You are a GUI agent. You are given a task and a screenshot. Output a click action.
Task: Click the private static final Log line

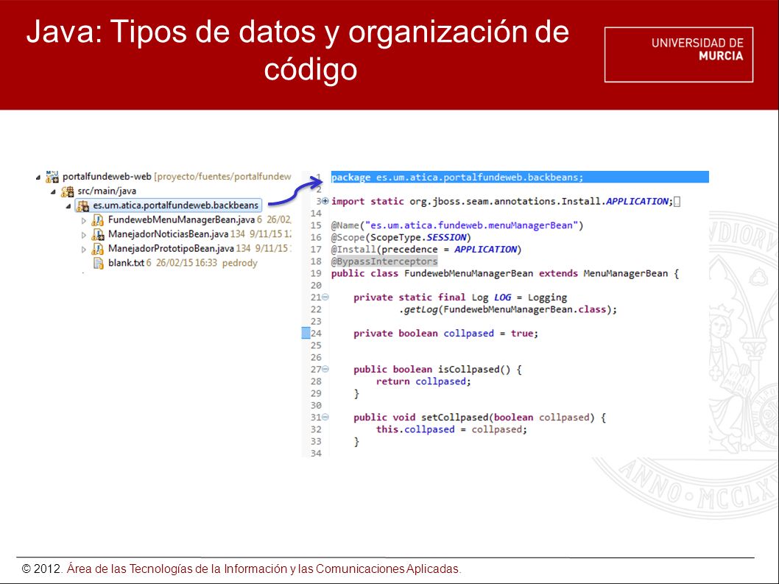pos(460,298)
